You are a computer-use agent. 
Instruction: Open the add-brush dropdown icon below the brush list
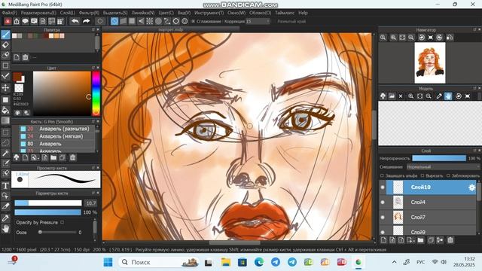pos(35,157)
